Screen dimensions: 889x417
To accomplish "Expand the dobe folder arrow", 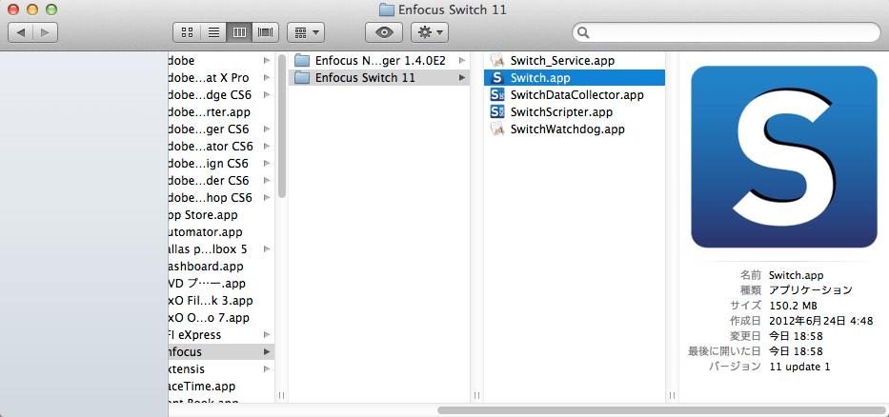I will (x=267, y=60).
